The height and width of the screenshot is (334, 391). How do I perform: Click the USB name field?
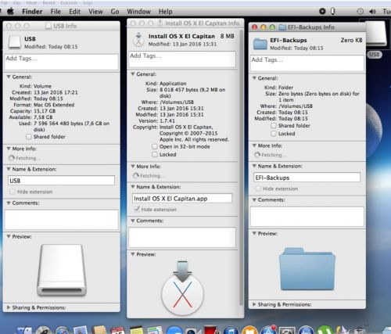point(62,181)
